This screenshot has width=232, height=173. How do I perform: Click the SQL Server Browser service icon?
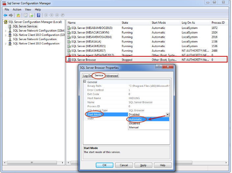(69, 60)
